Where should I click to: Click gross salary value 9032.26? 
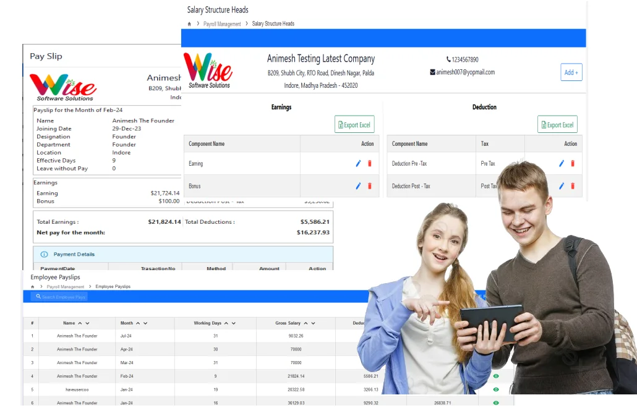(x=296, y=336)
